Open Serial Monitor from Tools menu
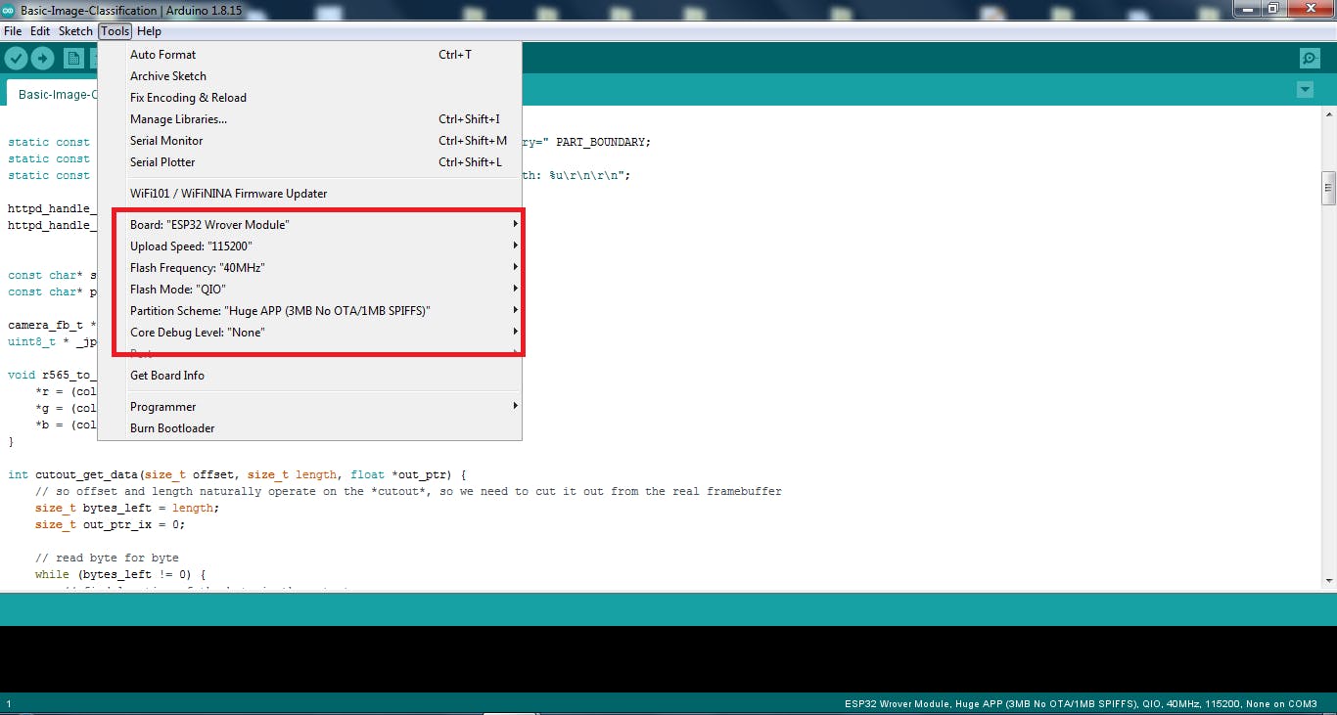The image size is (1337, 715). pyautogui.click(x=309, y=141)
